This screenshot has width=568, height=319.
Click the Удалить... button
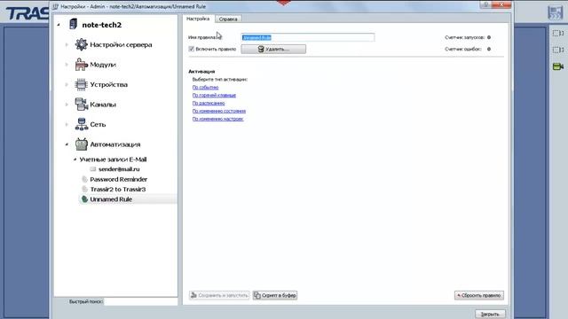[x=273, y=49]
